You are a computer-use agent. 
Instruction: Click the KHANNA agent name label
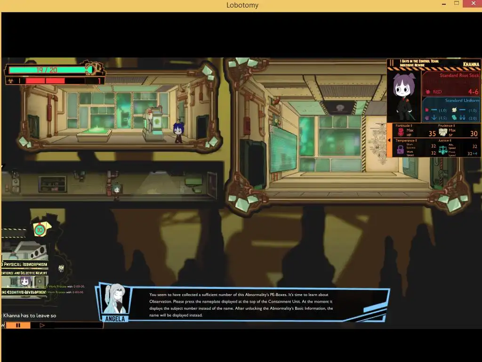pos(471,64)
